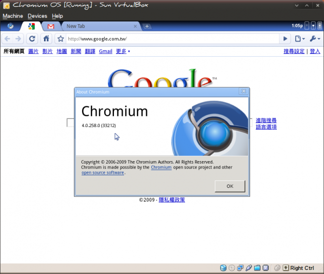The image size is (324, 274).
Task: Open 翻譯 (Translate) link
Action: (x=90, y=51)
